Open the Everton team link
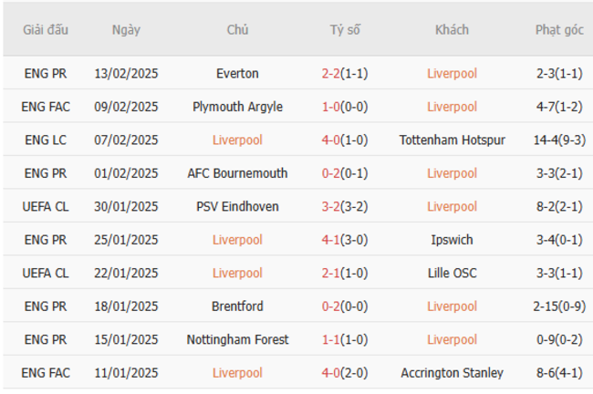The width and height of the screenshot is (593, 394). [237, 73]
